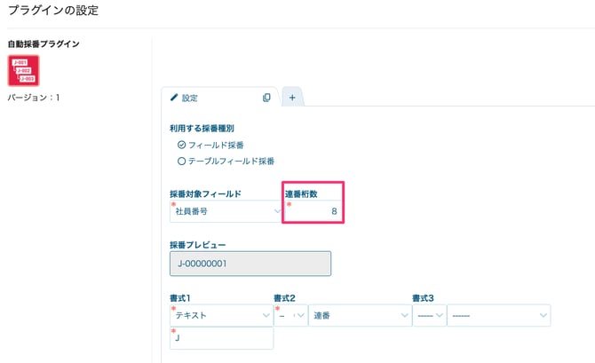The width and height of the screenshot is (595, 363).
Task: Open the 書式2 連番 type dropdown
Action: pyautogui.click(x=359, y=315)
